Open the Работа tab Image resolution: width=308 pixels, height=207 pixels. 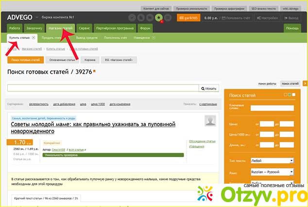click(x=15, y=28)
